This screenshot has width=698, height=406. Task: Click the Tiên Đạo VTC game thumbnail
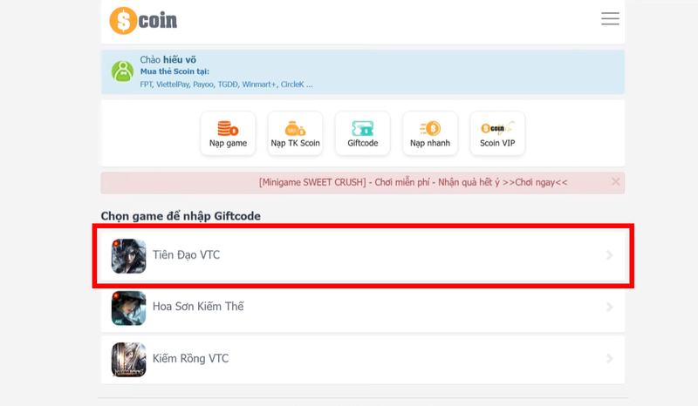click(128, 256)
